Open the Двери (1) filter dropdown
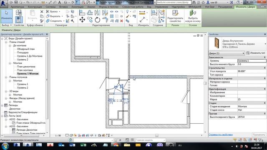The height and width of the screenshot is (150, 267). pos(243,53)
